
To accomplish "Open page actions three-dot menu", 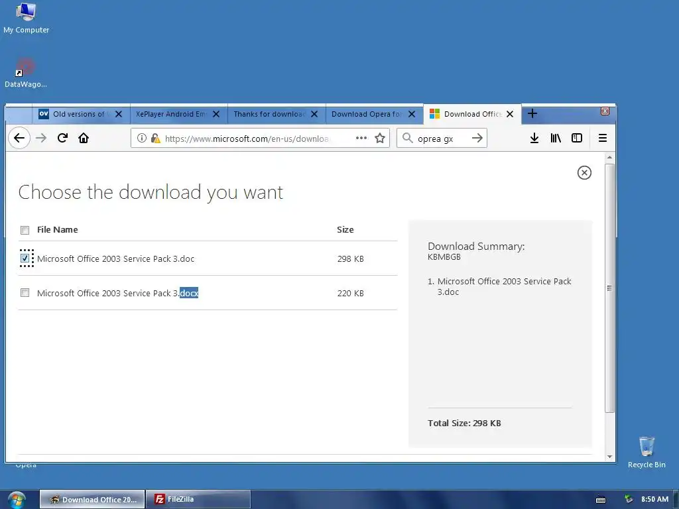I will pyautogui.click(x=361, y=138).
